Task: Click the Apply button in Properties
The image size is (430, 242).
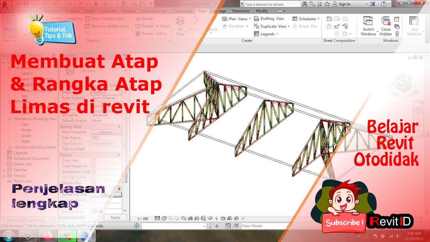Action: pos(115,217)
